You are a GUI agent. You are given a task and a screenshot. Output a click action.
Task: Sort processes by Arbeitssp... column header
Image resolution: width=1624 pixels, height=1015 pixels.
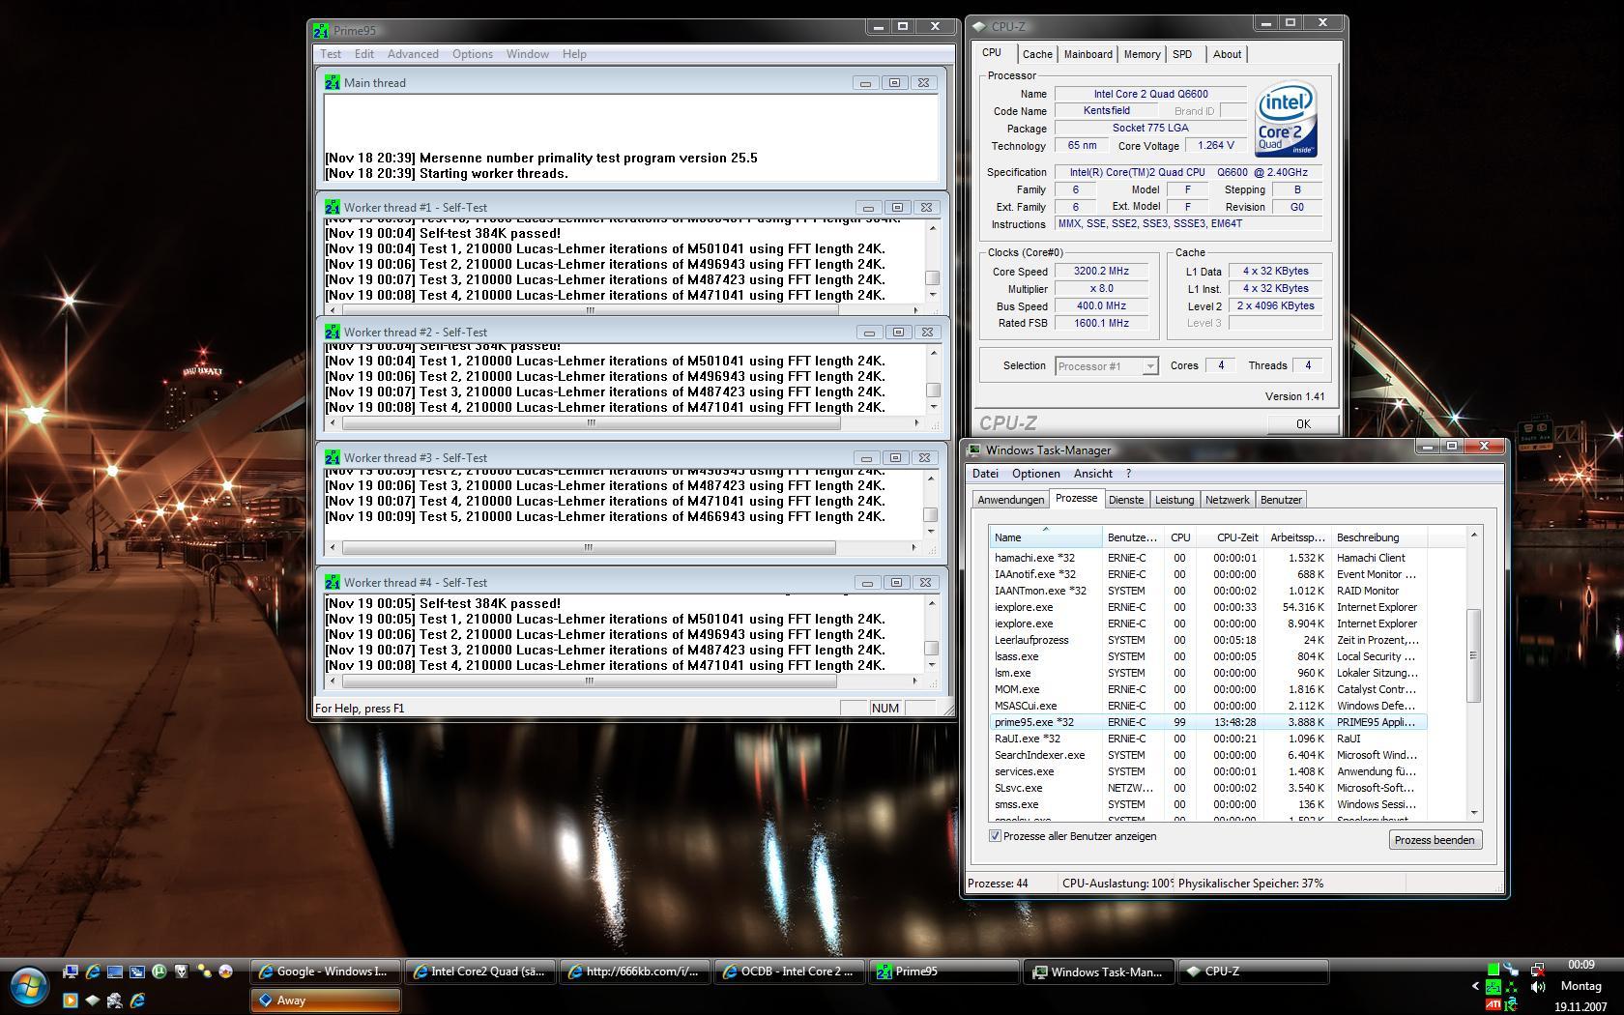coord(1297,537)
